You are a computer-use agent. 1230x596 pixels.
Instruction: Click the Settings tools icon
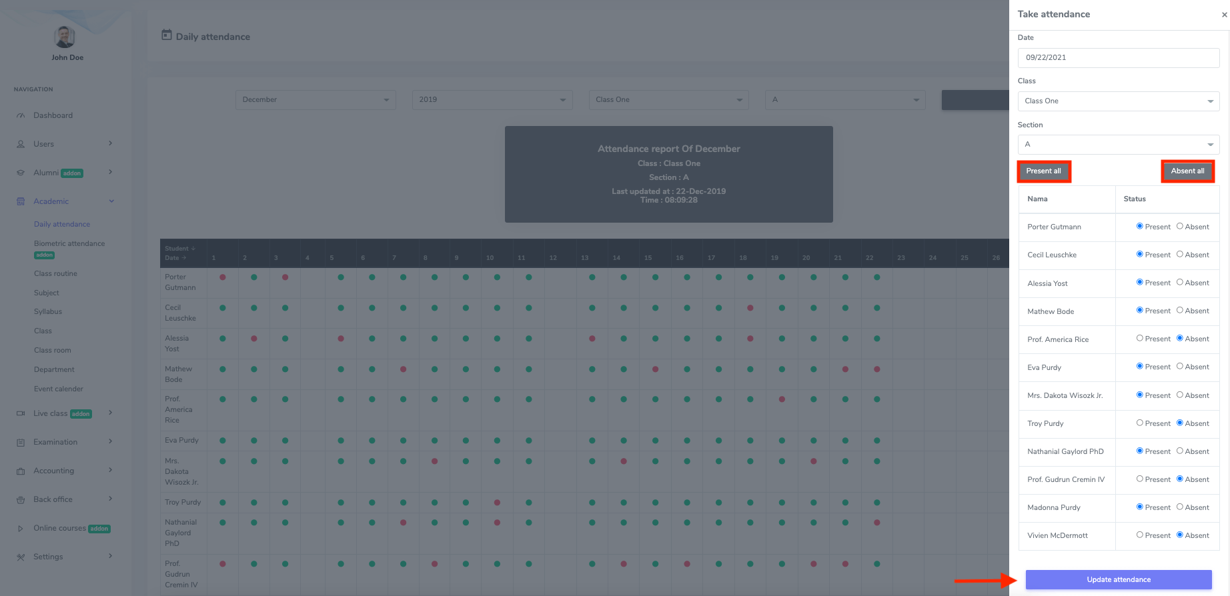point(21,557)
